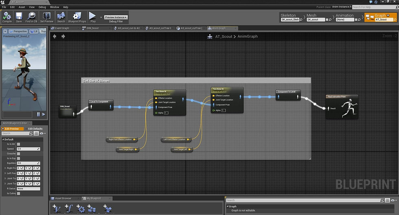
Task: Find Skeleton asset with magnifier icon
Action: [x=301, y=19]
